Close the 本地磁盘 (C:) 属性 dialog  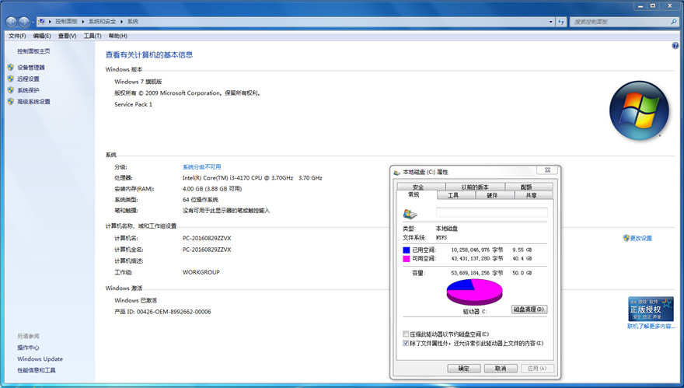[547, 170]
